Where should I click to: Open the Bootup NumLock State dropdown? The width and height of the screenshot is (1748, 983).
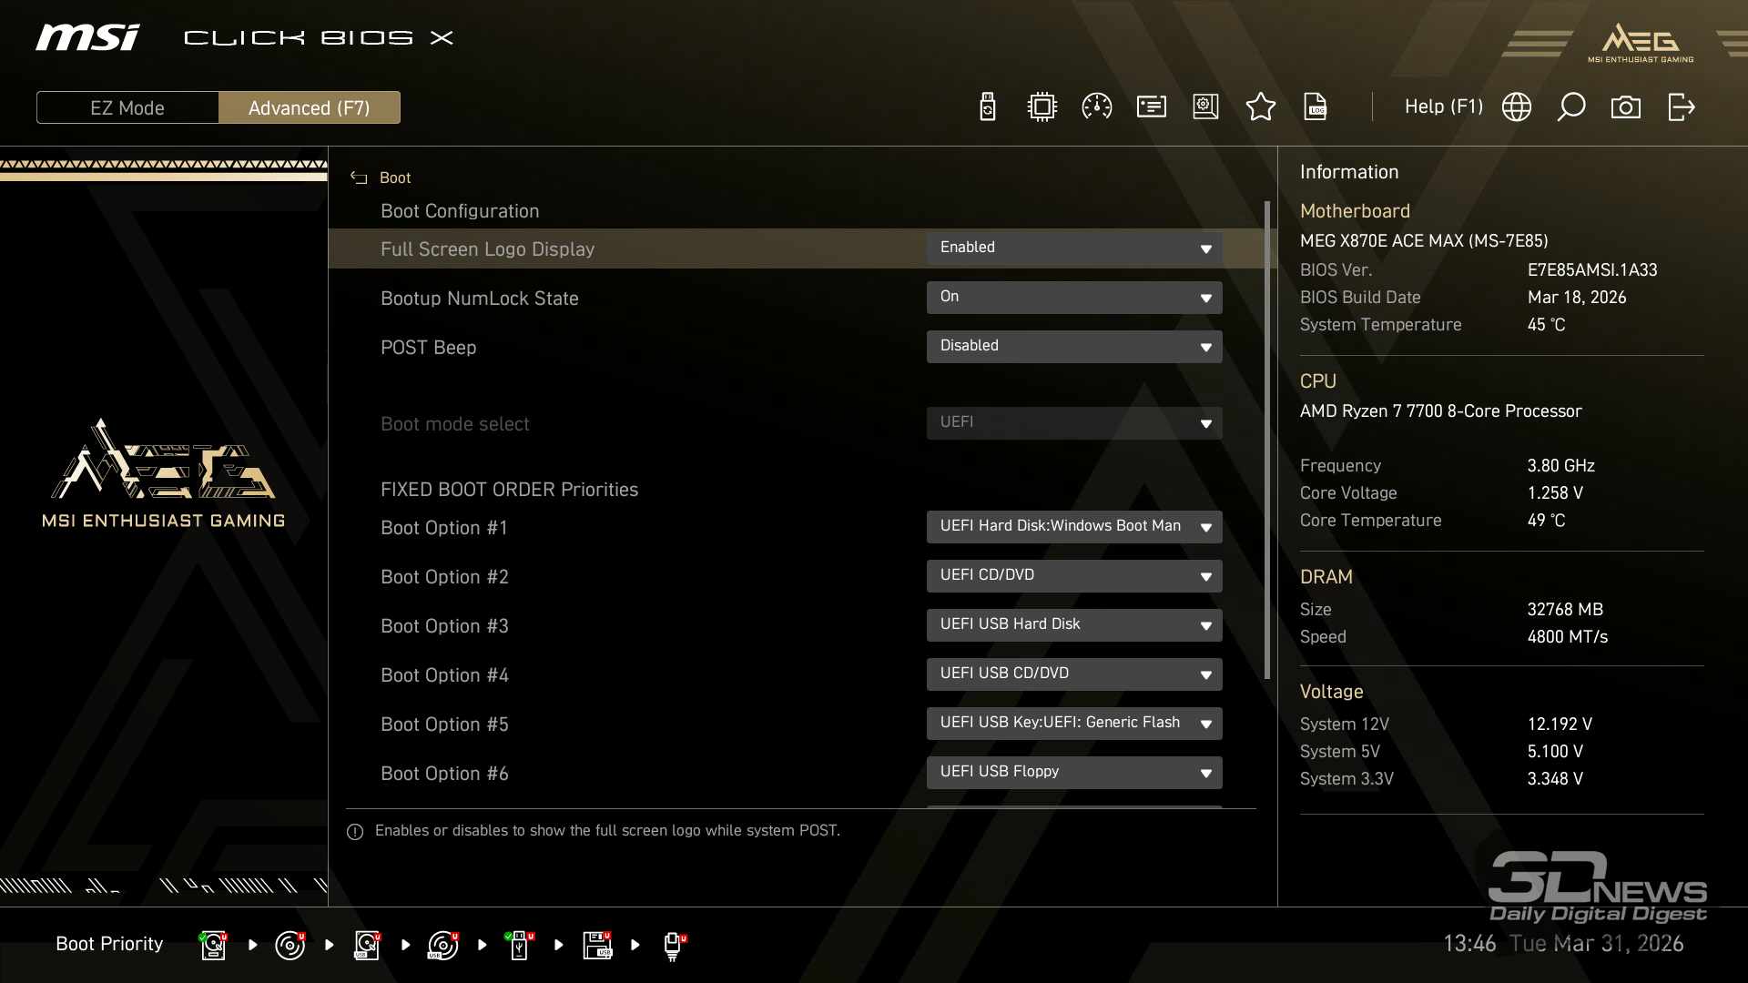point(1073,298)
